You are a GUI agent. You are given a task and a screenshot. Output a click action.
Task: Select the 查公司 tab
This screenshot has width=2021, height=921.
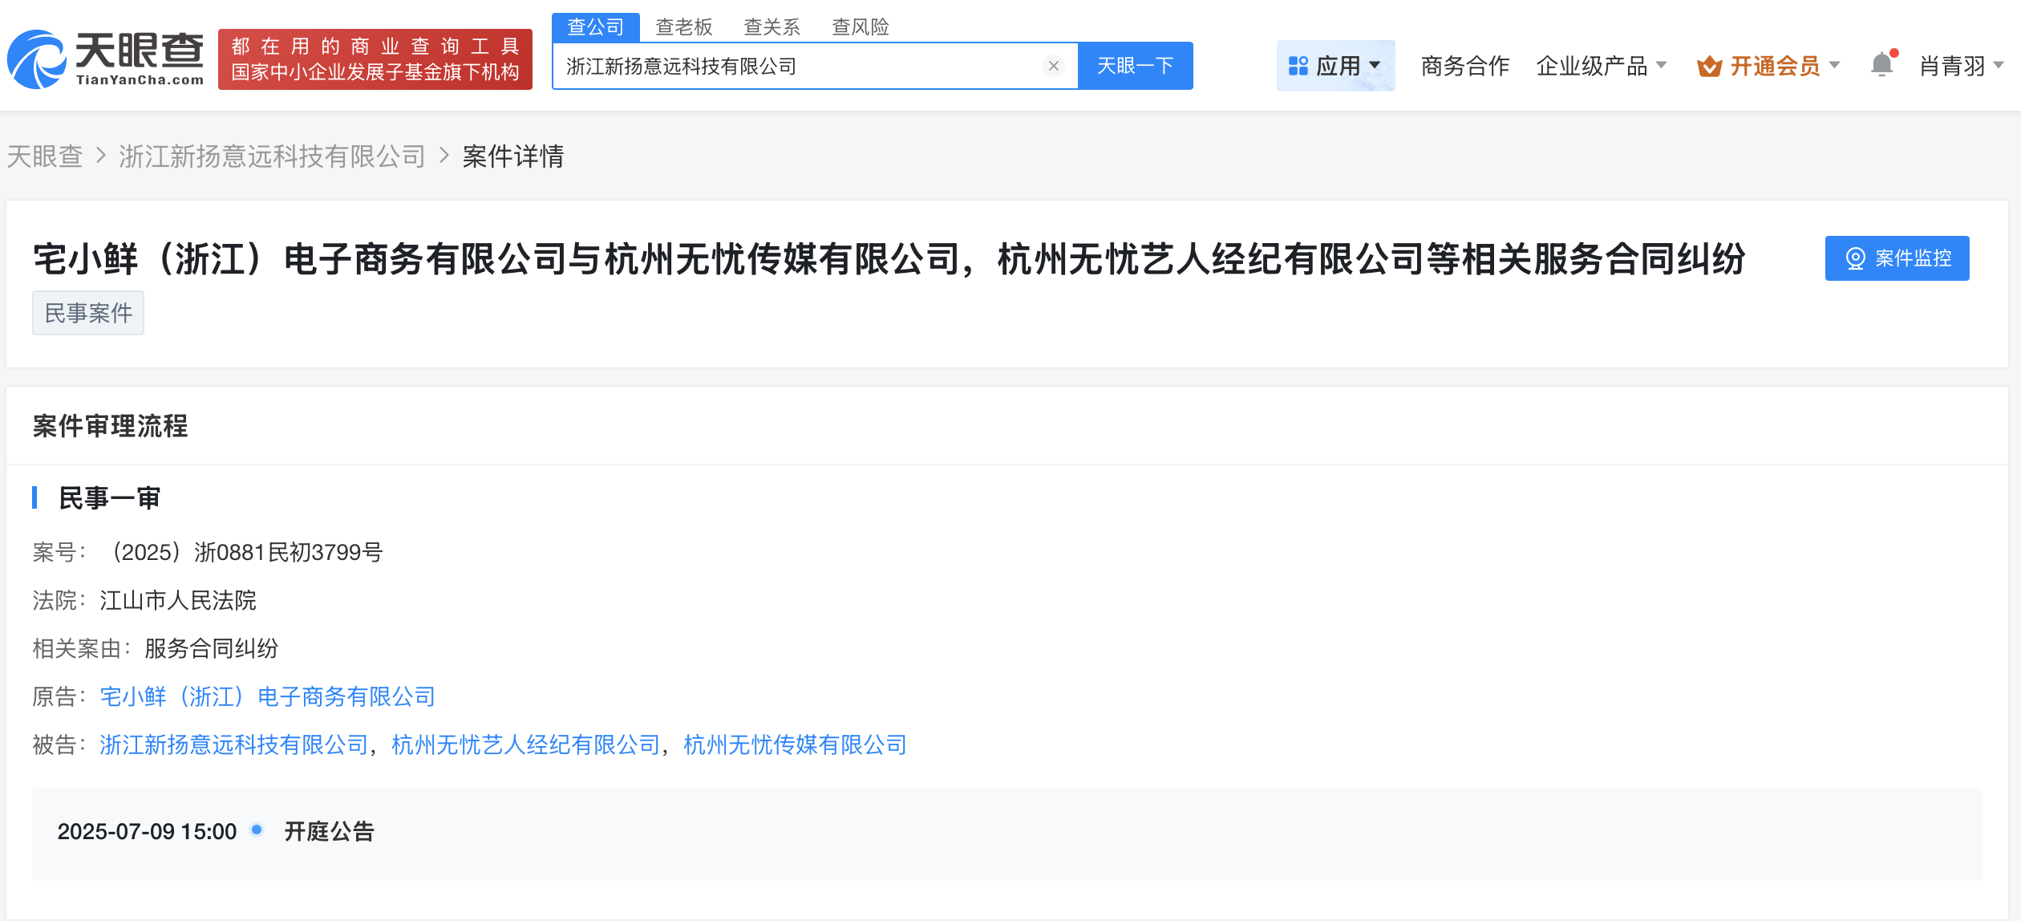point(595,27)
